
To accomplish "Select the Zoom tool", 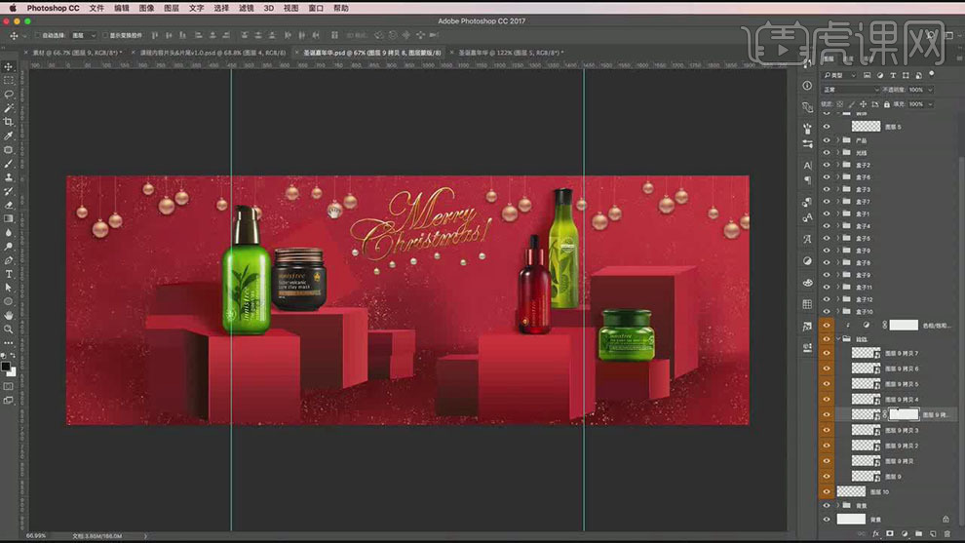I will pos(9,330).
